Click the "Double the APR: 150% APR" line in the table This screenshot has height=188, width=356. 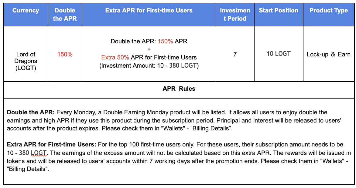[x=149, y=41]
